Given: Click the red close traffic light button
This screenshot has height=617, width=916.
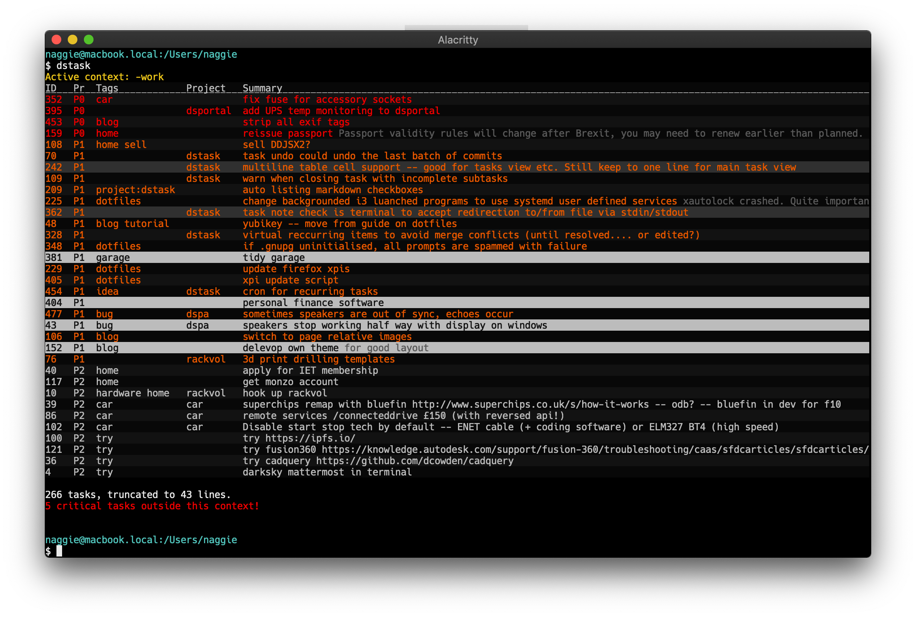Looking at the screenshot, I should 57,39.
